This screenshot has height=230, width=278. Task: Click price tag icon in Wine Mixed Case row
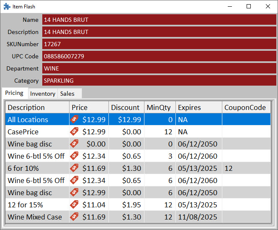[x=74, y=217]
